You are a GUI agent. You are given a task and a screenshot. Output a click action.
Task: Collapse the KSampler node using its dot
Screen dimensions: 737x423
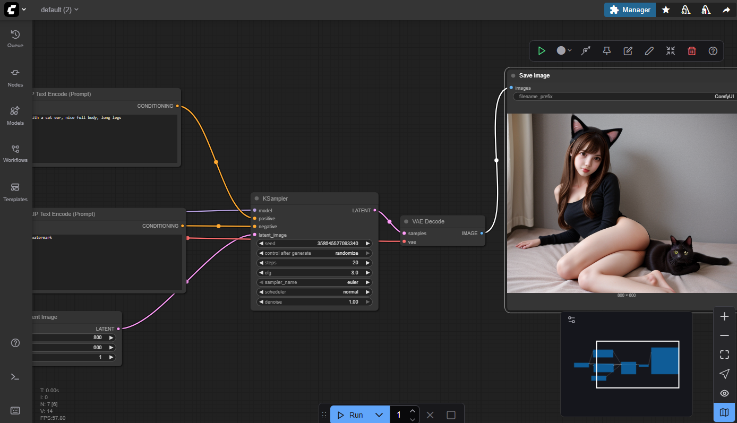coord(256,198)
